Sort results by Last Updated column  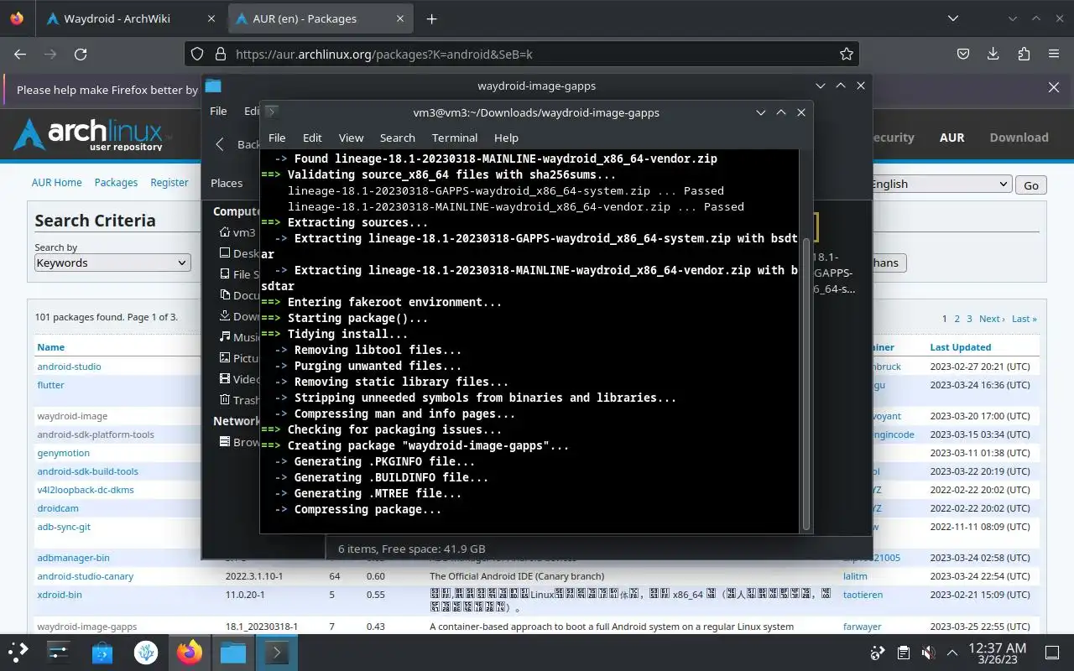point(960,347)
